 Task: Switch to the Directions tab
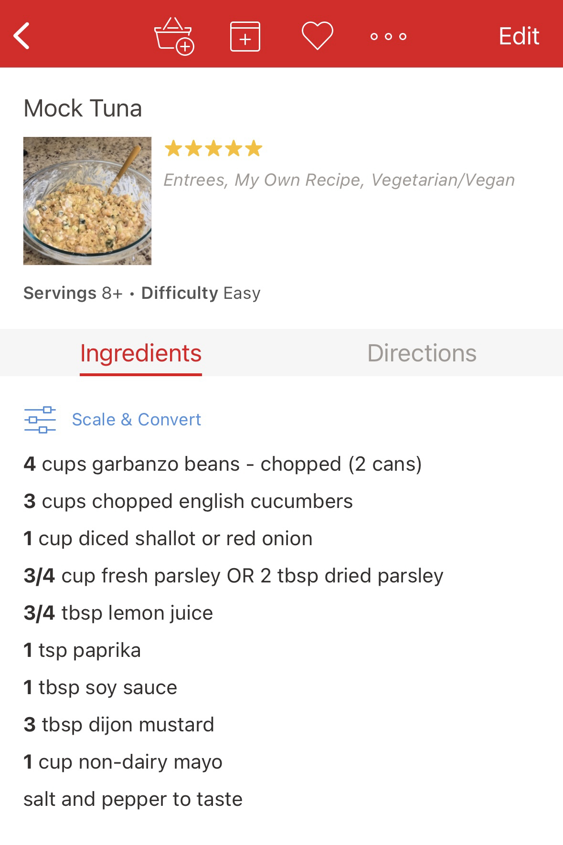[422, 353]
